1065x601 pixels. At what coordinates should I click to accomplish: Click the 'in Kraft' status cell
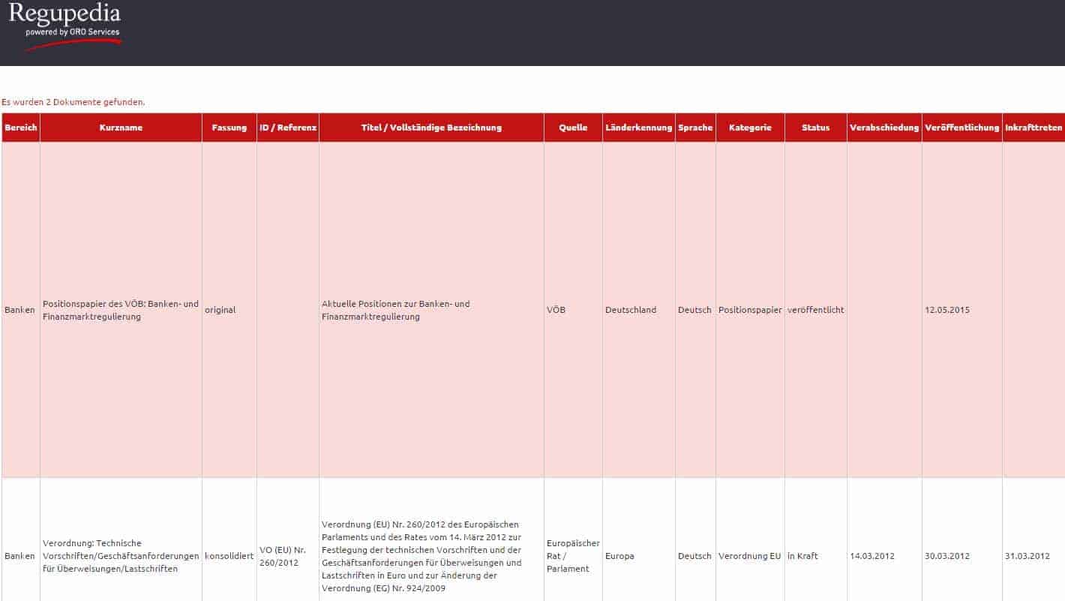(802, 556)
